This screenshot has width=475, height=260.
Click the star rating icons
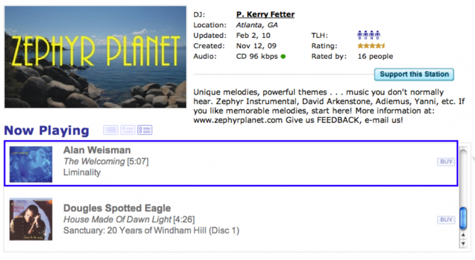pyautogui.click(x=371, y=46)
